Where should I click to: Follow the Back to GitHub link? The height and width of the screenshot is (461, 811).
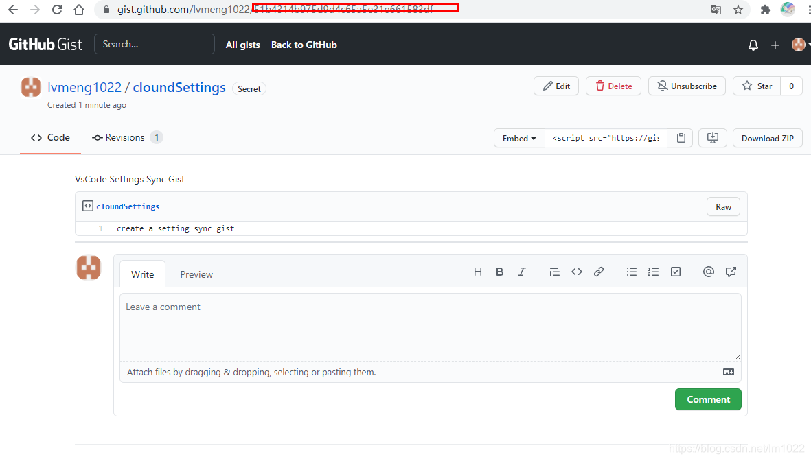(x=304, y=45)
